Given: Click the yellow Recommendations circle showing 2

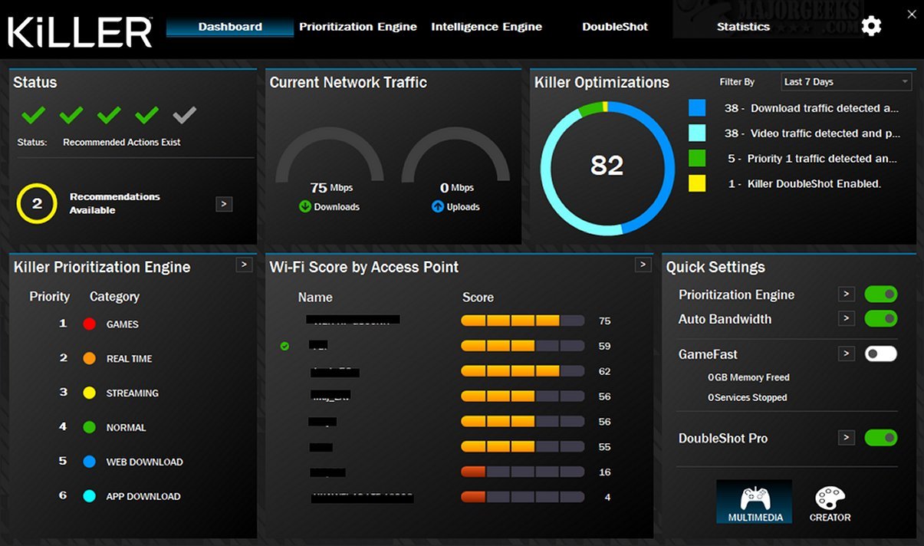Looking at the screenshot, I should point(36,204).
